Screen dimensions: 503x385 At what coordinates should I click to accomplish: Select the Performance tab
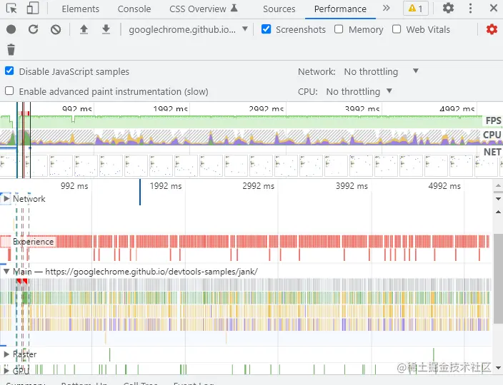[x=340, y=9]
